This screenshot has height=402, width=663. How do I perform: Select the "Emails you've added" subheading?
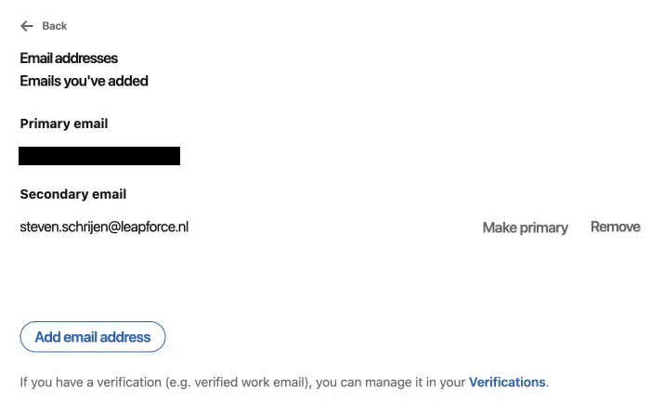[84, 81]
